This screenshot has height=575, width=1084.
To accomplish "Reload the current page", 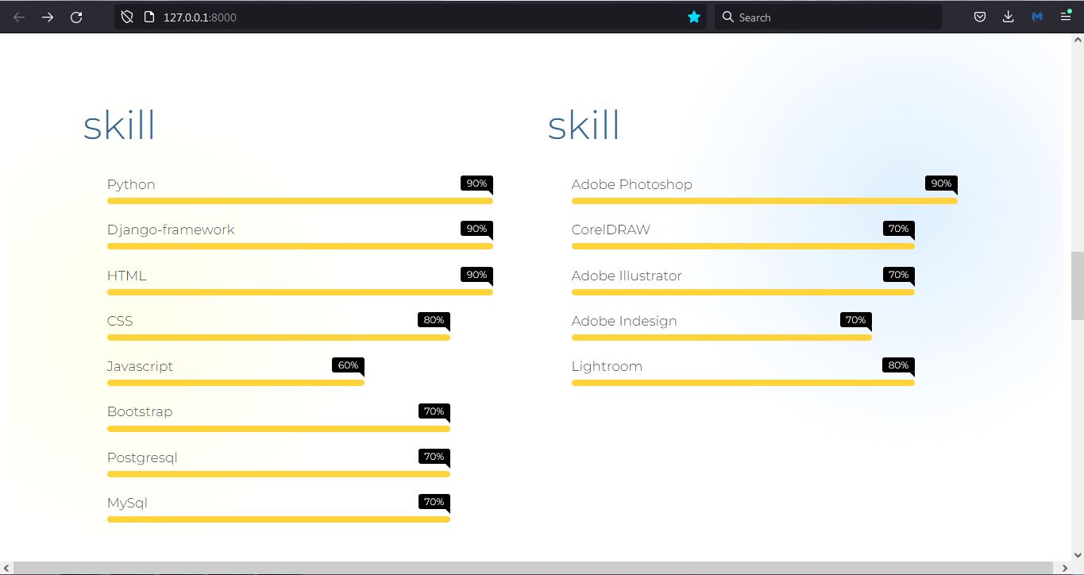I will [76, 17].
